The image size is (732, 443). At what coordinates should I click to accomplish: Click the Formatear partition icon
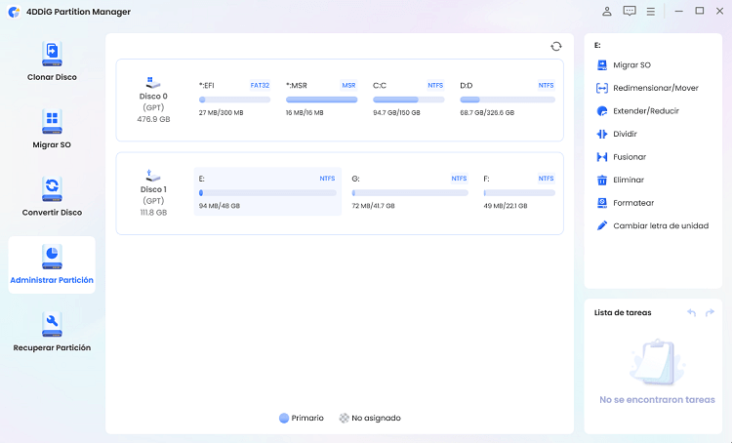pos(603,203)
